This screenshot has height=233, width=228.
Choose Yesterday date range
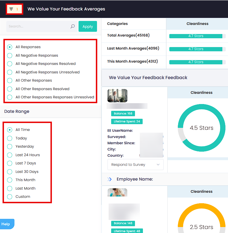[10, 147]
